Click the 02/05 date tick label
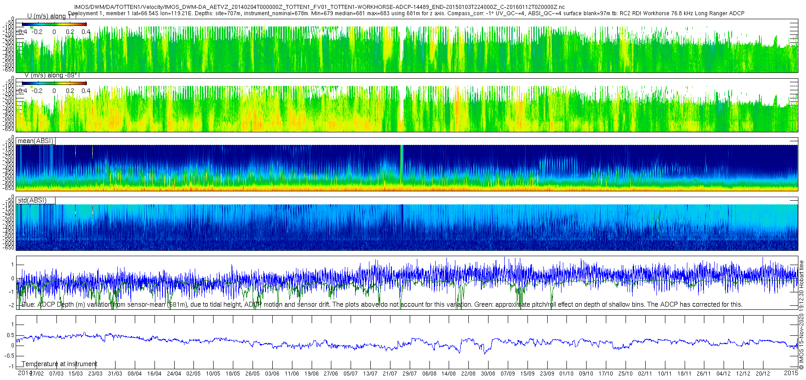 [193, 374]
